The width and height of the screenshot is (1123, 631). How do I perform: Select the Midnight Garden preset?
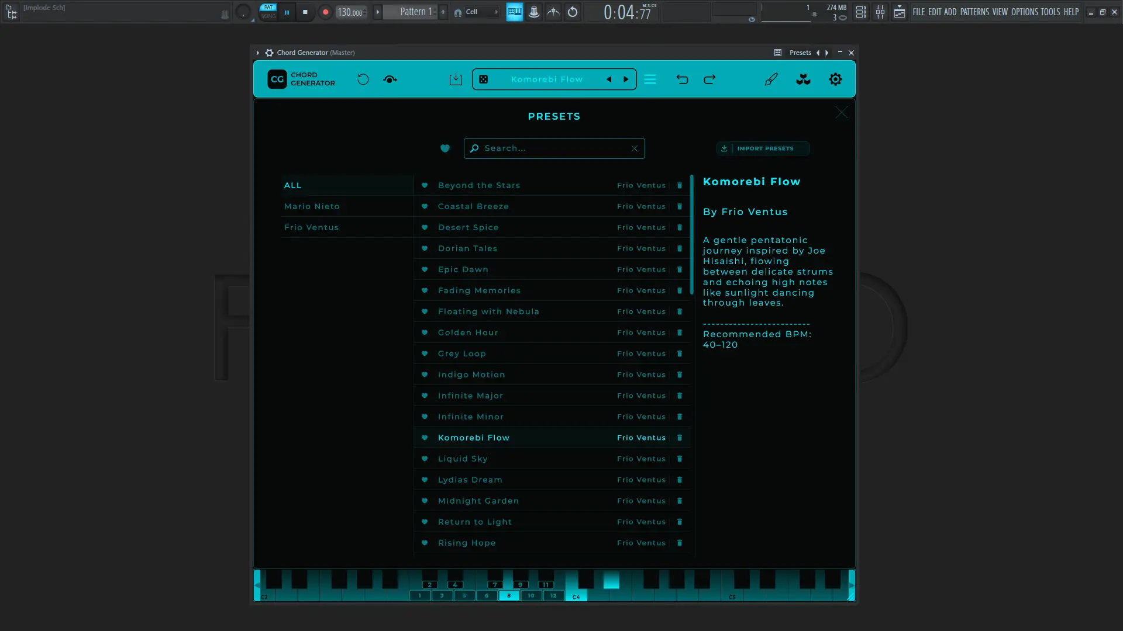(478, 501)
